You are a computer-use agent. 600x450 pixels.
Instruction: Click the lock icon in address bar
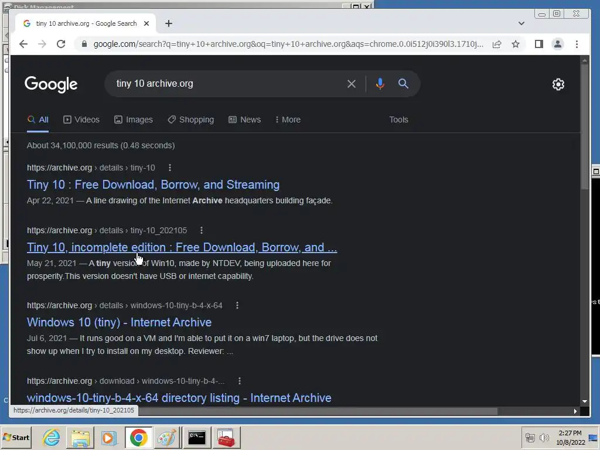click(x=84, y=44)
